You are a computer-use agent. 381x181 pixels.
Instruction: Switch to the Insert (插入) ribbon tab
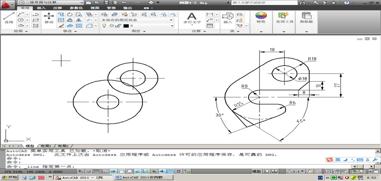(x=41, y=8)
